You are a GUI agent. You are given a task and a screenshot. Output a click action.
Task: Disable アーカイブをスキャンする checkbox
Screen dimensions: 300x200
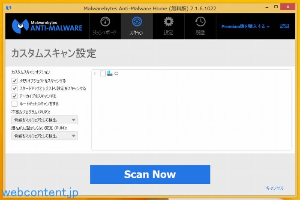15,96
